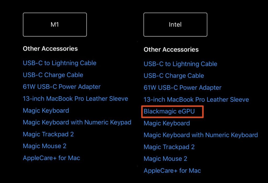
Task: Select Magic Trackpad 2 under M1
Action: [48, 134]
